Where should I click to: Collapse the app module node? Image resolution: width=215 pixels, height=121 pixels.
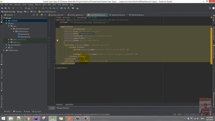click(4, 18)
